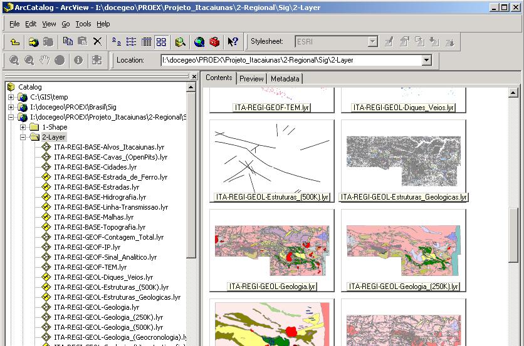This screenshot has width=524, height=346.
Task: Click the Copy toolbar icon
Action: (x=68, y=42)
